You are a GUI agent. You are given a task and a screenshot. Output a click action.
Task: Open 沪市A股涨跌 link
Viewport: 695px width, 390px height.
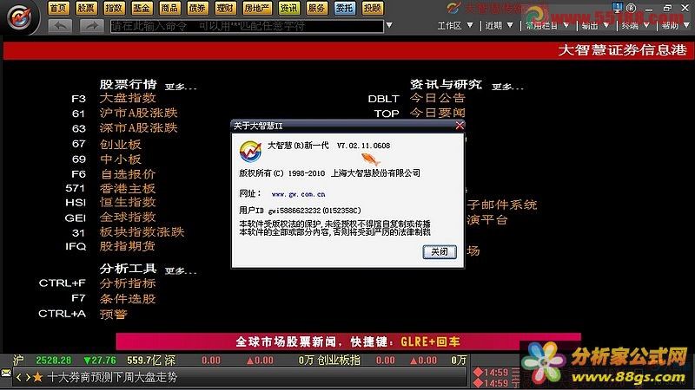(138, 113)
